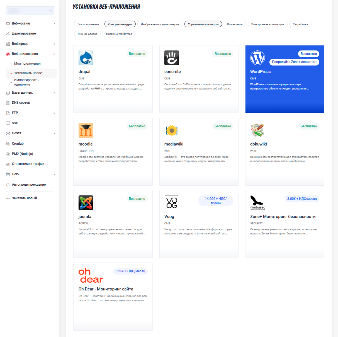Open Установить новое in sidebar
Image resolution: width=338 pixels, height=337 pixels.
pyautogui.click(x=31, y=73)
